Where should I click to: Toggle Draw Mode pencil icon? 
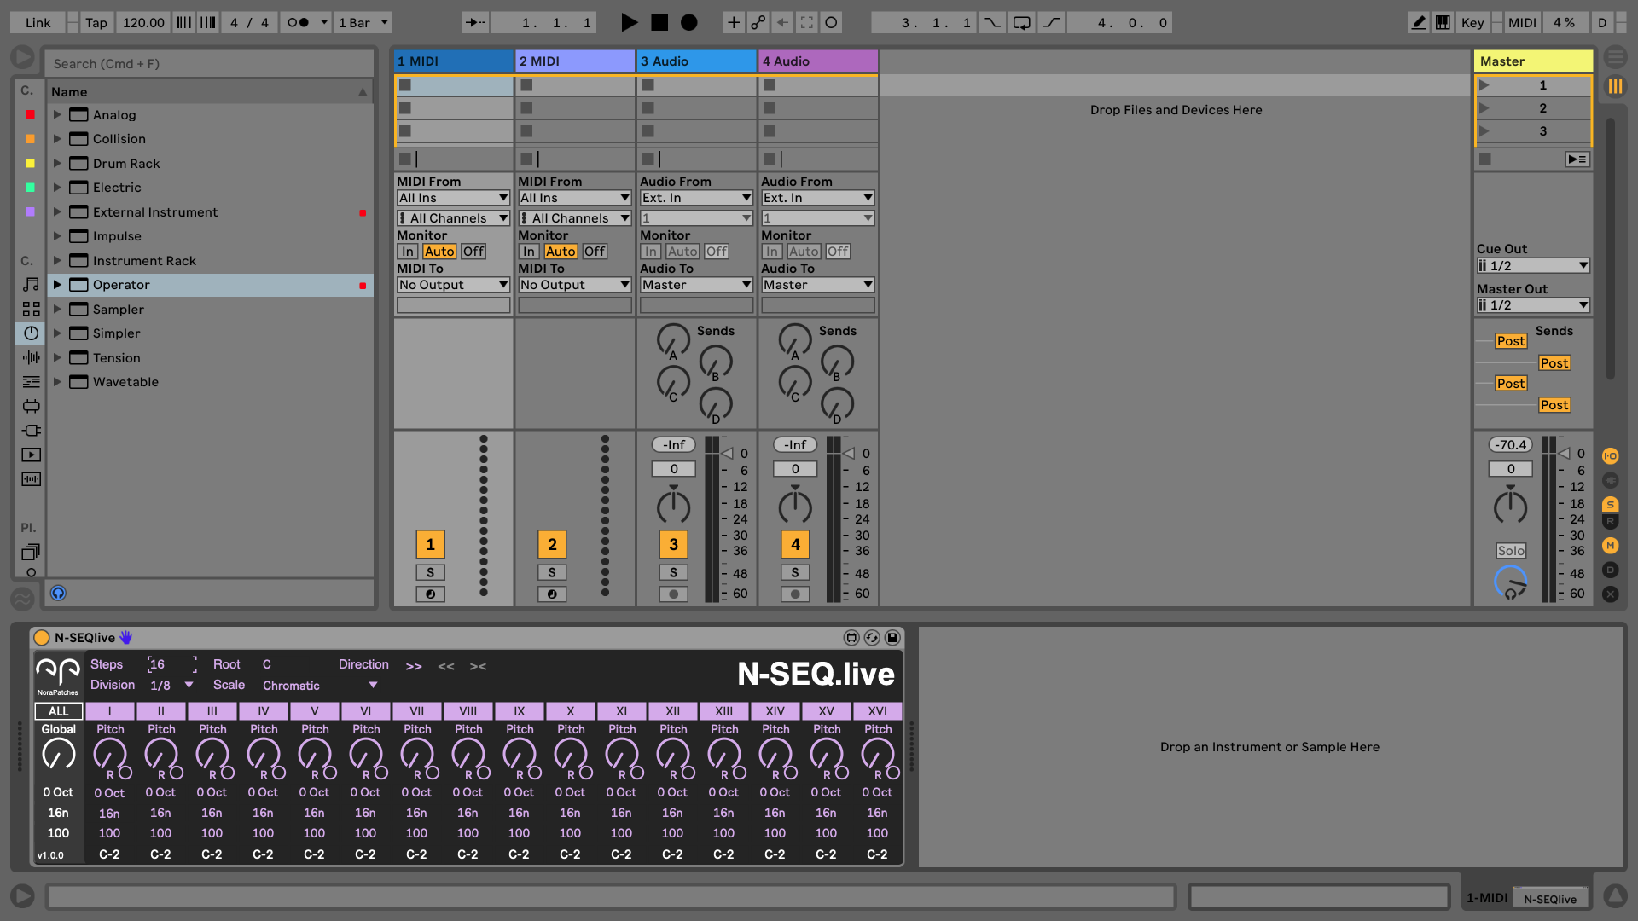point(1418,23)
